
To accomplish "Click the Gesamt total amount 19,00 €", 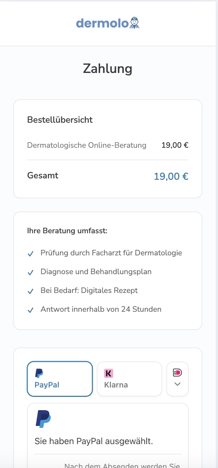I will tap(171, 176).
